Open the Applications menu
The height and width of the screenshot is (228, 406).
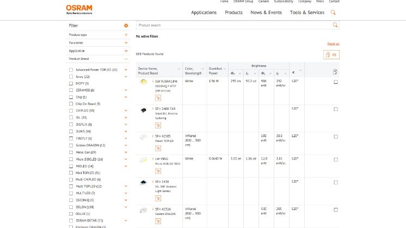pos(204,13)
